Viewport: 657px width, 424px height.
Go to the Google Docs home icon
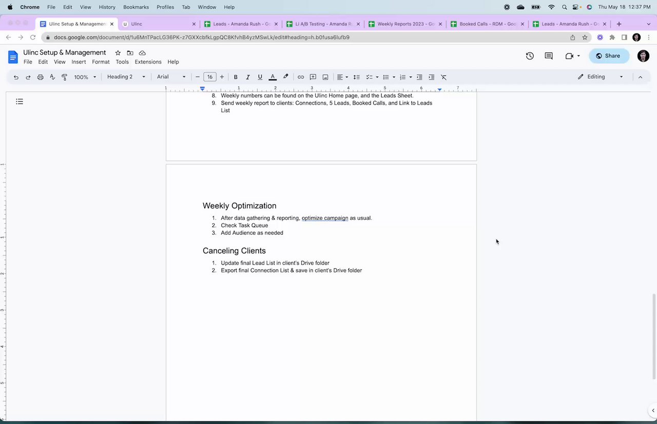pyautogui.click(x=13, y=56)
